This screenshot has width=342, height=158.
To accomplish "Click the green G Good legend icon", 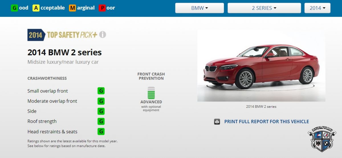I will click(x=14, y=8).
